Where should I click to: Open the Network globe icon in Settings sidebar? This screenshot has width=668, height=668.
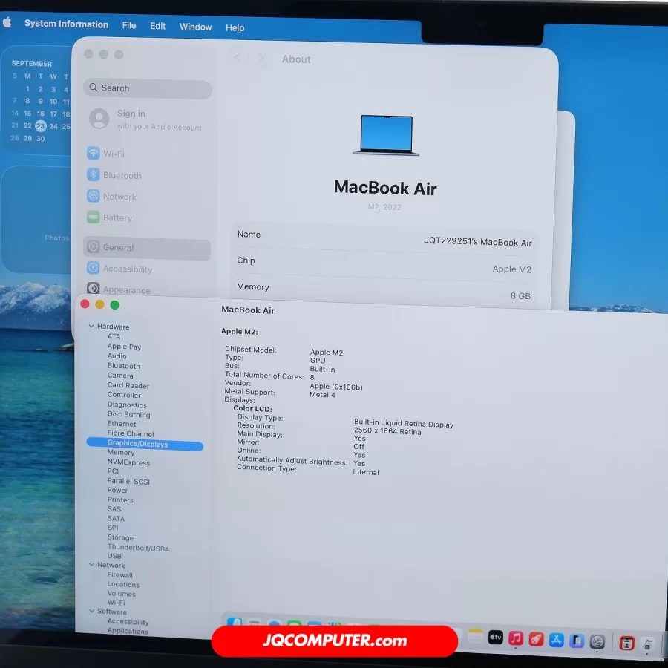click(x=94, y=195)
